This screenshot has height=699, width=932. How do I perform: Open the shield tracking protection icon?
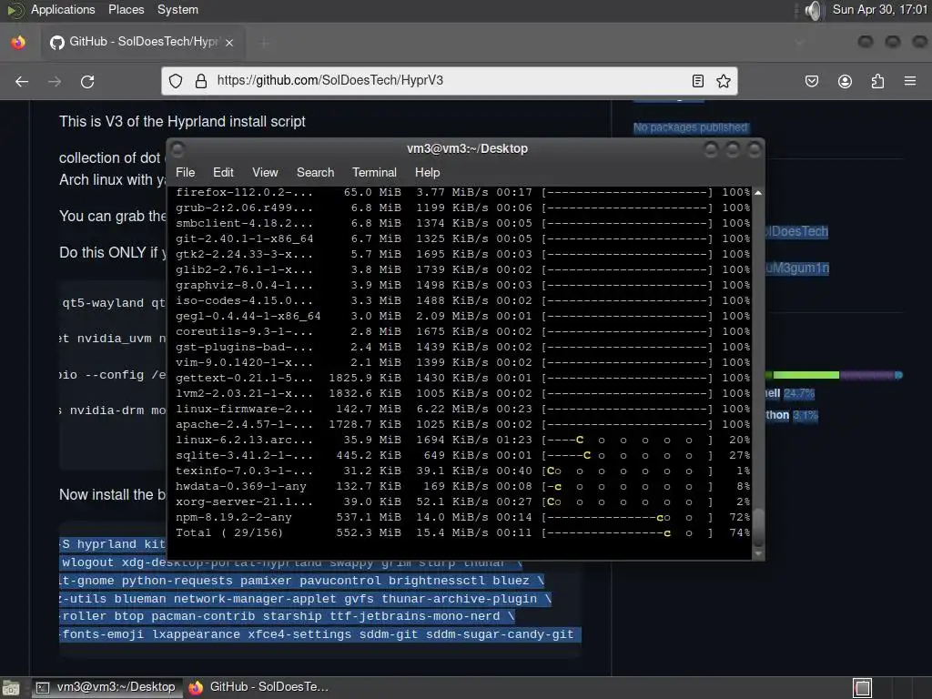(x=176, y=81)
